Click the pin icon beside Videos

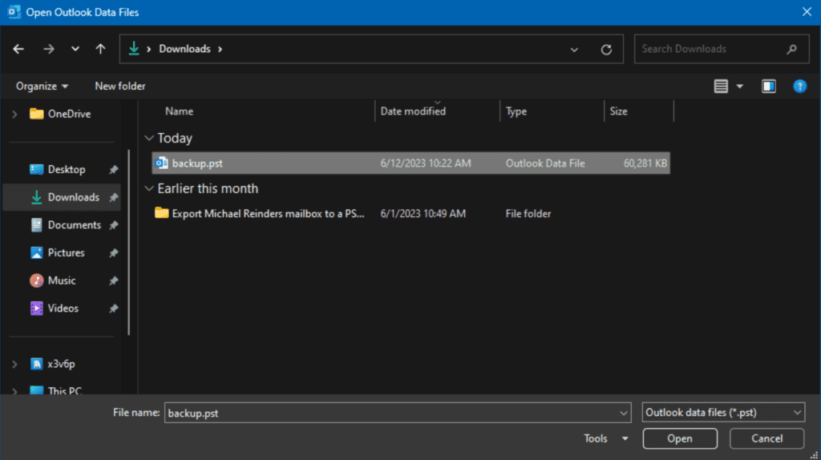[x=113, y=309]
